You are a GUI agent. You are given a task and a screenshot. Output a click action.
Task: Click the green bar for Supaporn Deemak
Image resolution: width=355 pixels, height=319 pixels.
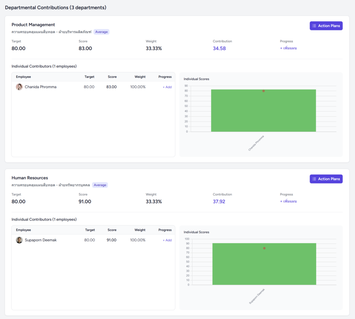[x=243, y=267]
